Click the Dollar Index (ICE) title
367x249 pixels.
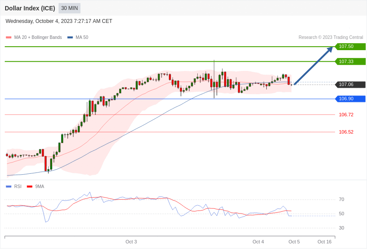(x=30, y=8)
